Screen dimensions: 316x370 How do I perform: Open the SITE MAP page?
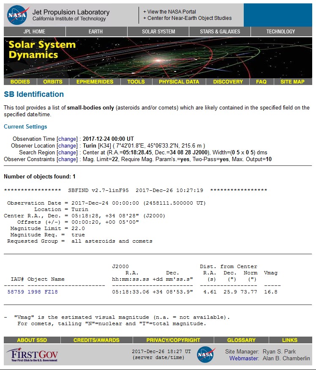tap(292, 82)
